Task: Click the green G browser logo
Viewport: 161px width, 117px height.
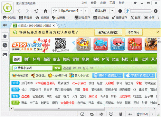Action: [x=7, y=8]
